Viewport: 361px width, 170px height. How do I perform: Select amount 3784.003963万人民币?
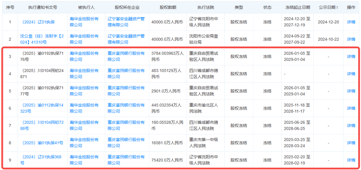pyautogui.click(x=167, y=56)
